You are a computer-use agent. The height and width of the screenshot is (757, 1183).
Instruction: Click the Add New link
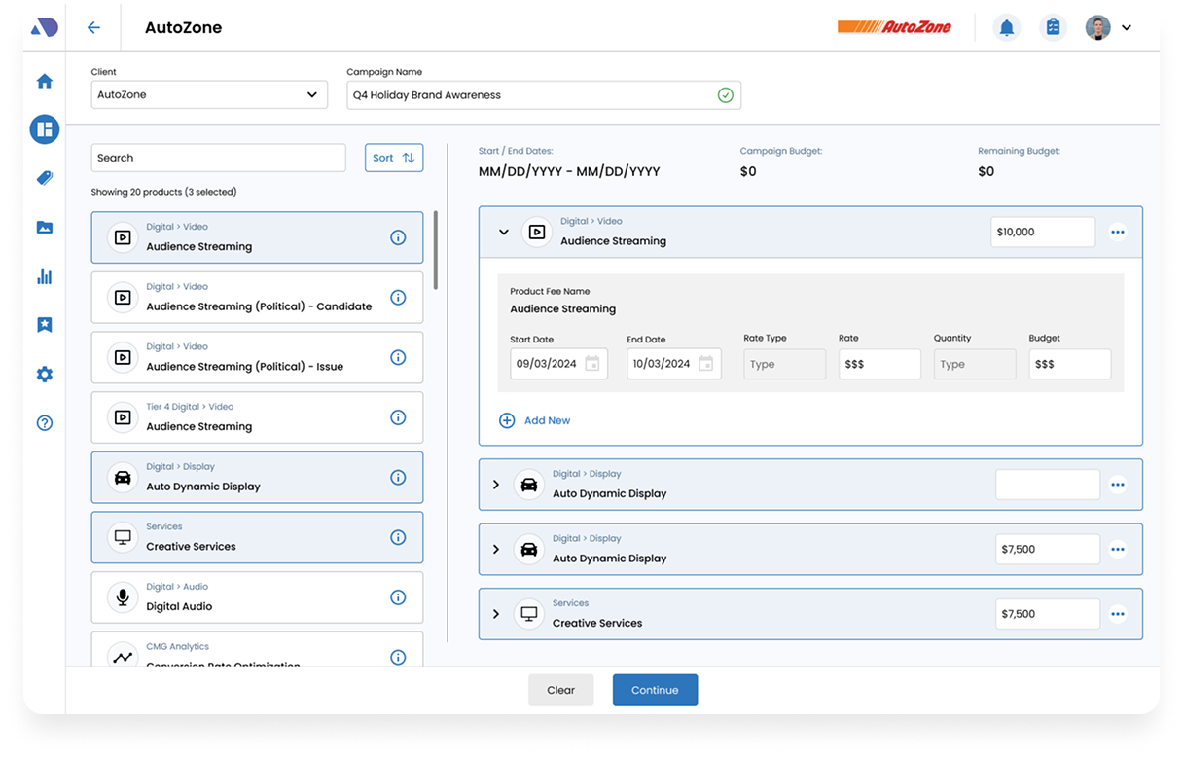[x=547, y=420]
